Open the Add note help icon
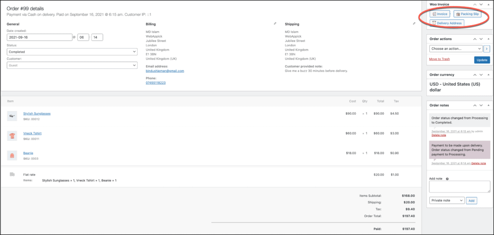 (x=447, y=179)
